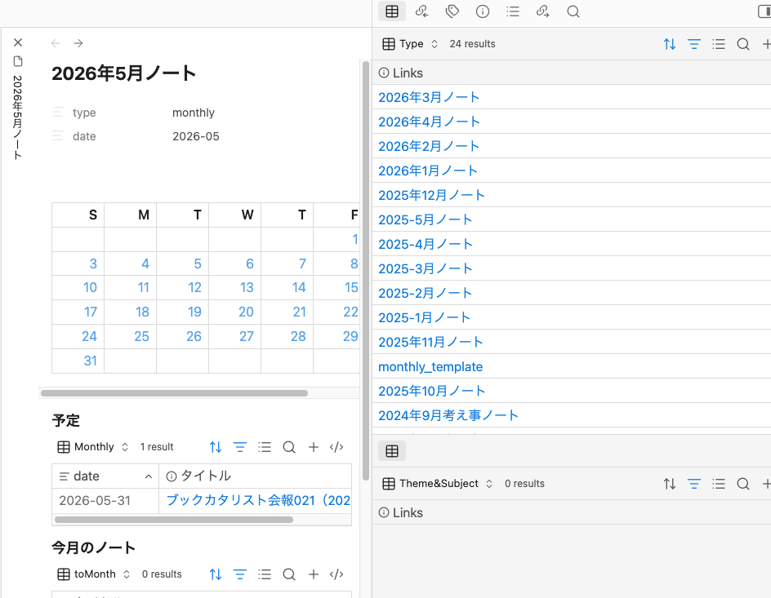Screen dimensions: 771x598
Task: Click search icon in Type view header
Action: (x=743, y=44)
